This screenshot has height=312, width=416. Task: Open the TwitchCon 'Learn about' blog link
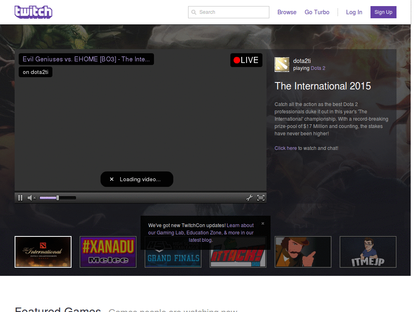[x=201, y=233]
